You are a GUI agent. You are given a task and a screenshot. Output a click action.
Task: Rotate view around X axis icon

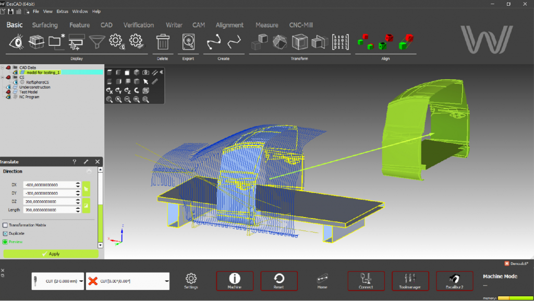pos(110,90)
